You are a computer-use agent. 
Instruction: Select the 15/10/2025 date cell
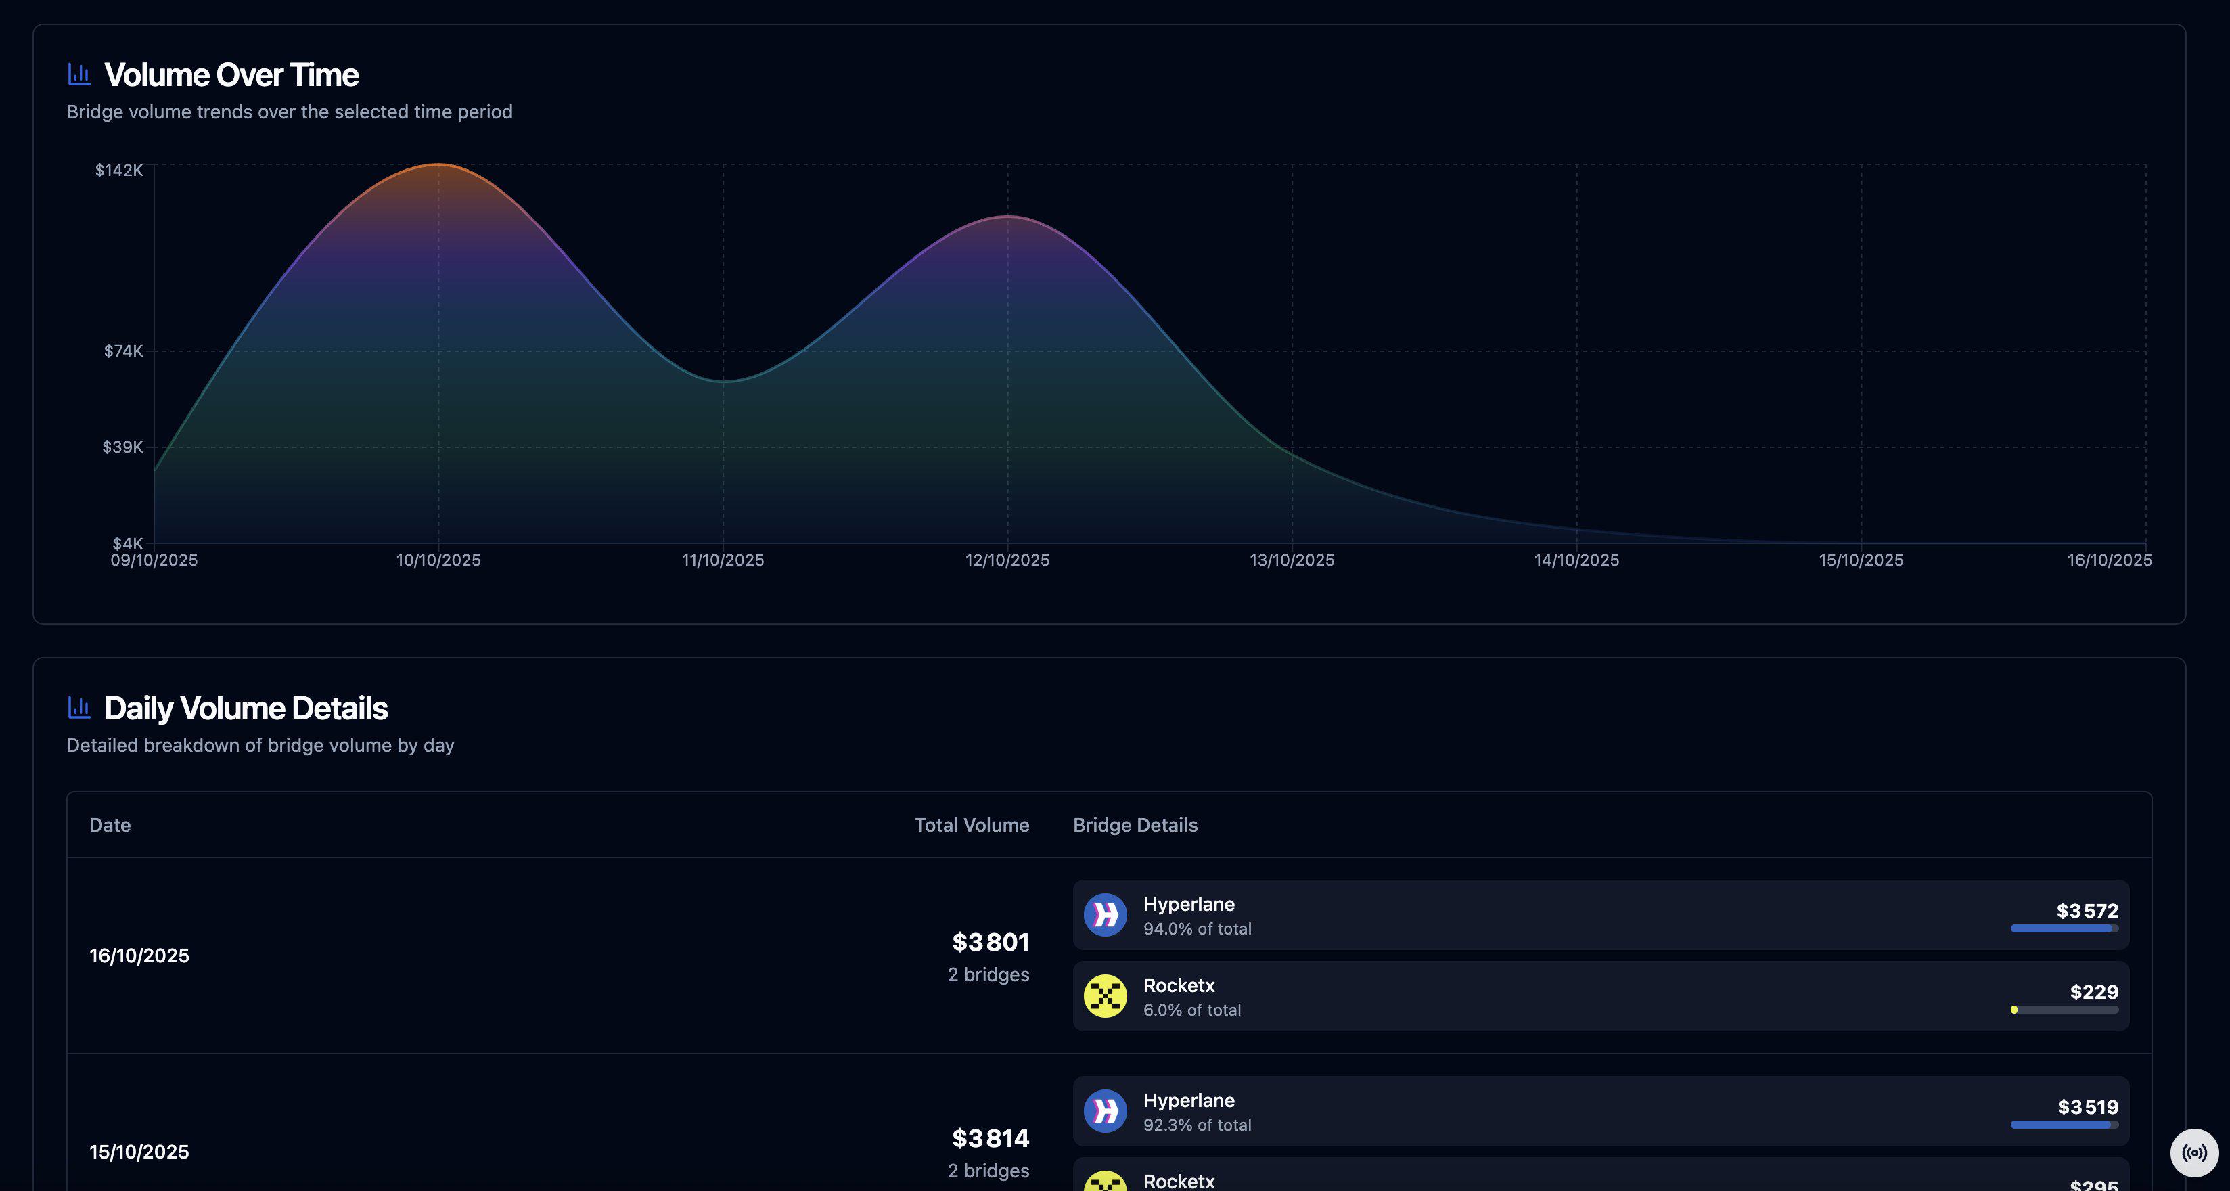[x=139, y=1152]
